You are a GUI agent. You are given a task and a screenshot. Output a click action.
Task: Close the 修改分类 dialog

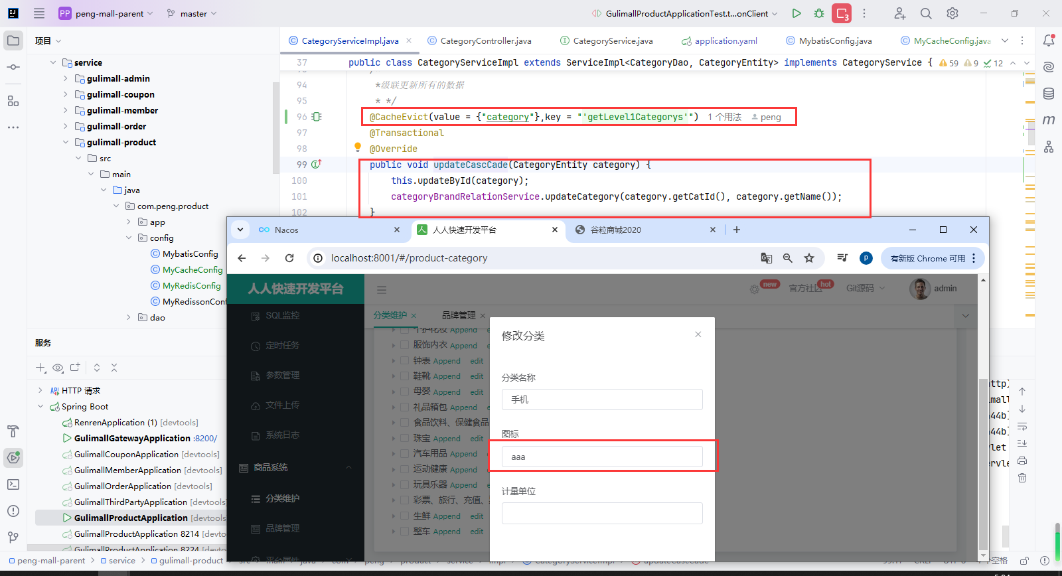[x=698, y=334]
